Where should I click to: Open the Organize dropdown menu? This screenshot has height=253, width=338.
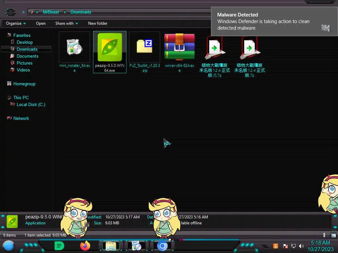(16, 23)
